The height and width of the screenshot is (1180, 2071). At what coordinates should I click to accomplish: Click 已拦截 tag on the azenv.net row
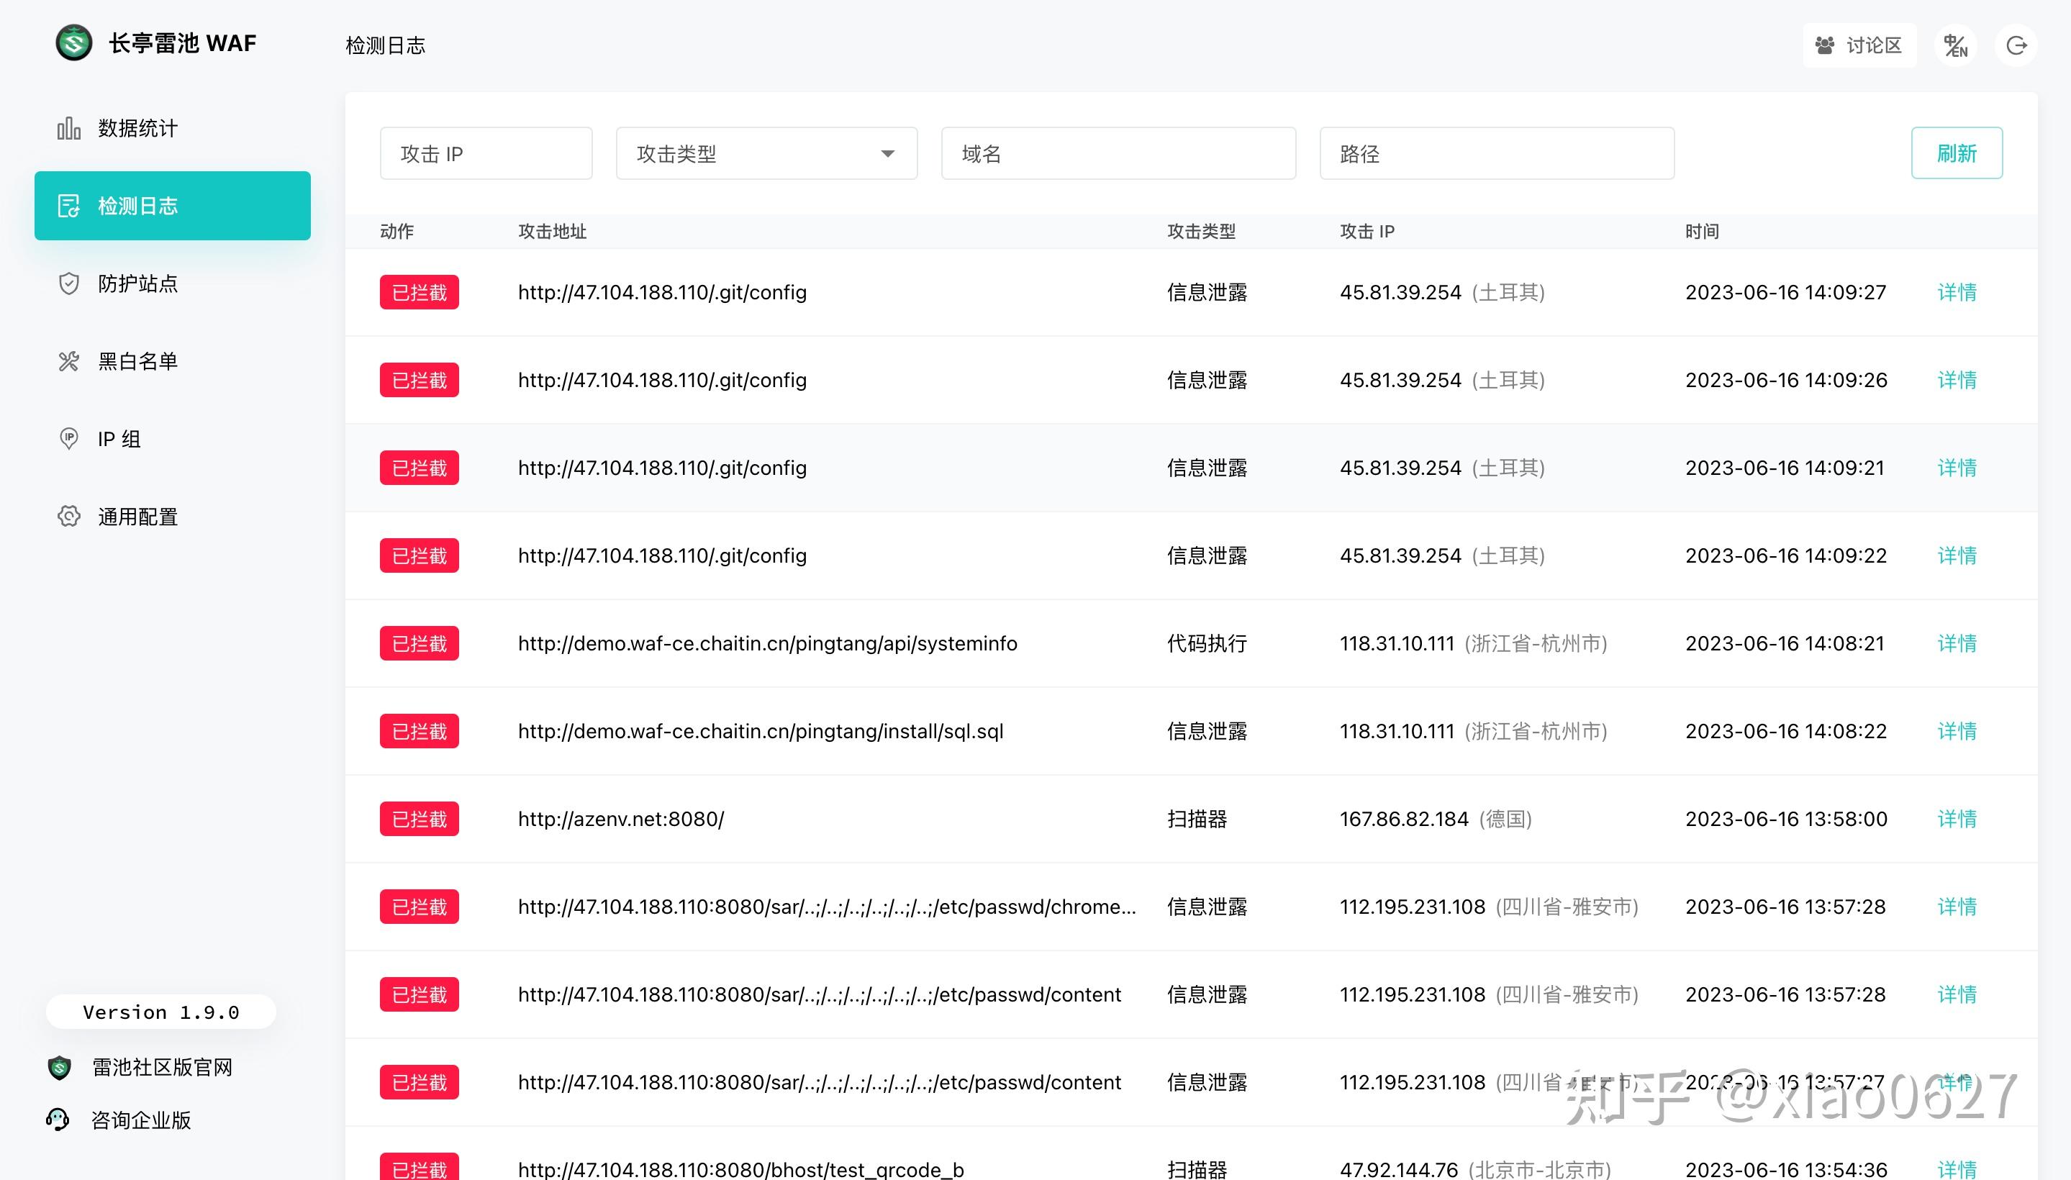pos(419,820)
